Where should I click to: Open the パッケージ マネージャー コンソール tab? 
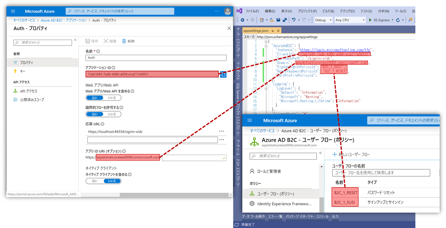tap(307, 217)
